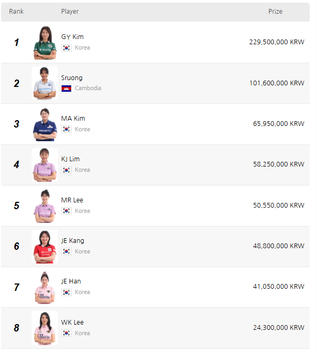The image size is (316, 352).
Task: Open the rank 6 player's profile photo
Action: (45, 246)
